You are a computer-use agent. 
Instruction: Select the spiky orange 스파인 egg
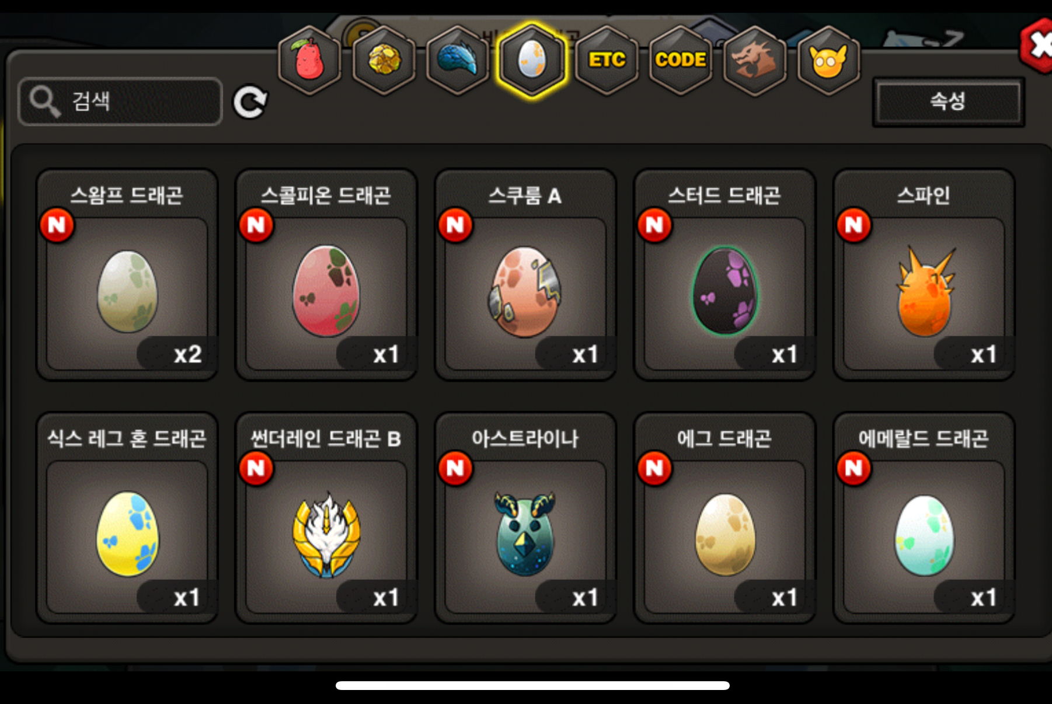pos(924,275)
